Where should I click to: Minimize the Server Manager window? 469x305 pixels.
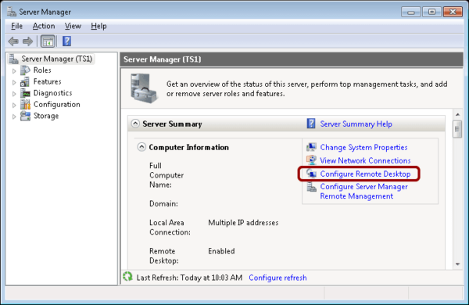point(410,12)
